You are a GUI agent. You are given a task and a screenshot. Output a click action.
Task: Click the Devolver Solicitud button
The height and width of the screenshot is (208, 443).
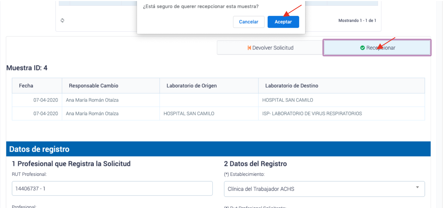coord(270,48)
